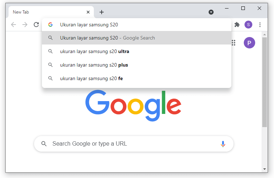The width and height of the screenshot is (274, 178).
Task: Open Chrome profile avatar labeled S
Action: pos(248,25)
